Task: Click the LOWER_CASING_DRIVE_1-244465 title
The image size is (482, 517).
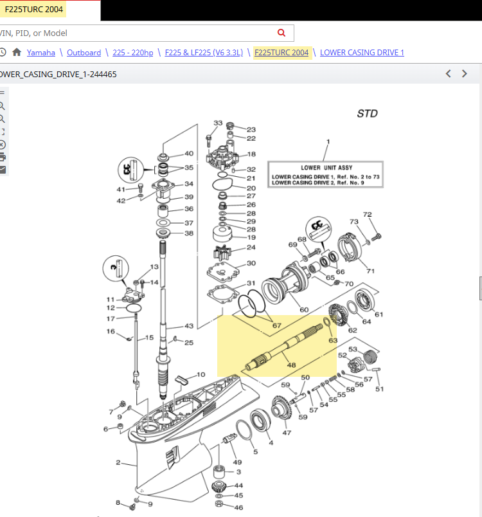Action: tap(58, 74)
